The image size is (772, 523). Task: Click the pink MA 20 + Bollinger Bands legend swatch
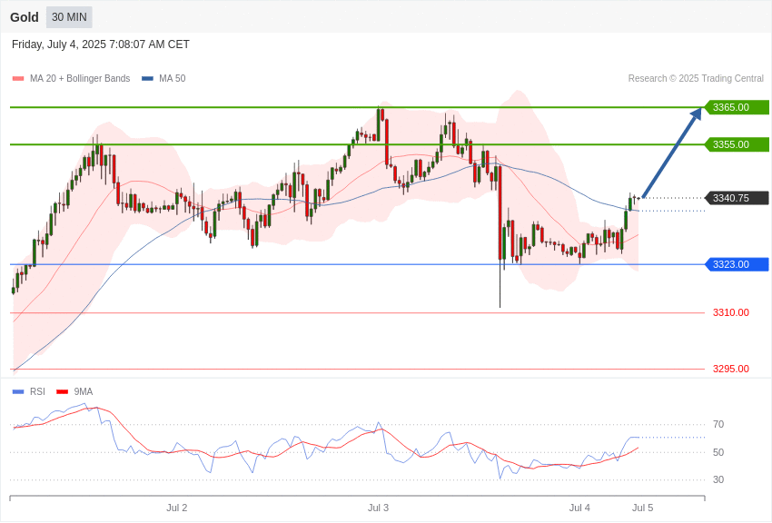click(x=18, y=78)
